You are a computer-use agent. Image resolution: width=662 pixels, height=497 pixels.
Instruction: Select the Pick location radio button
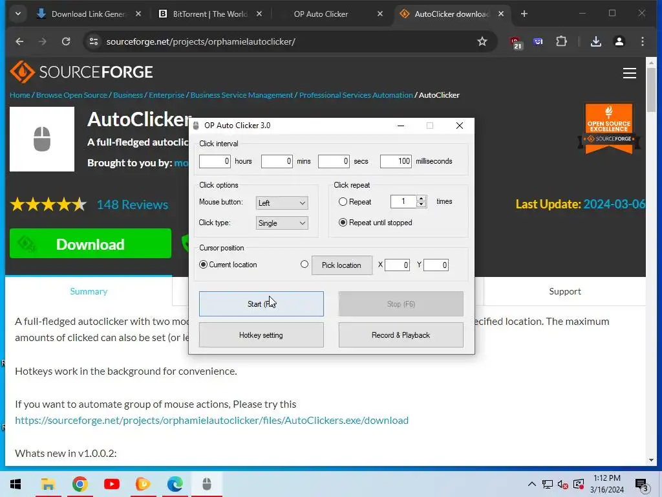(x=304, y=264)
